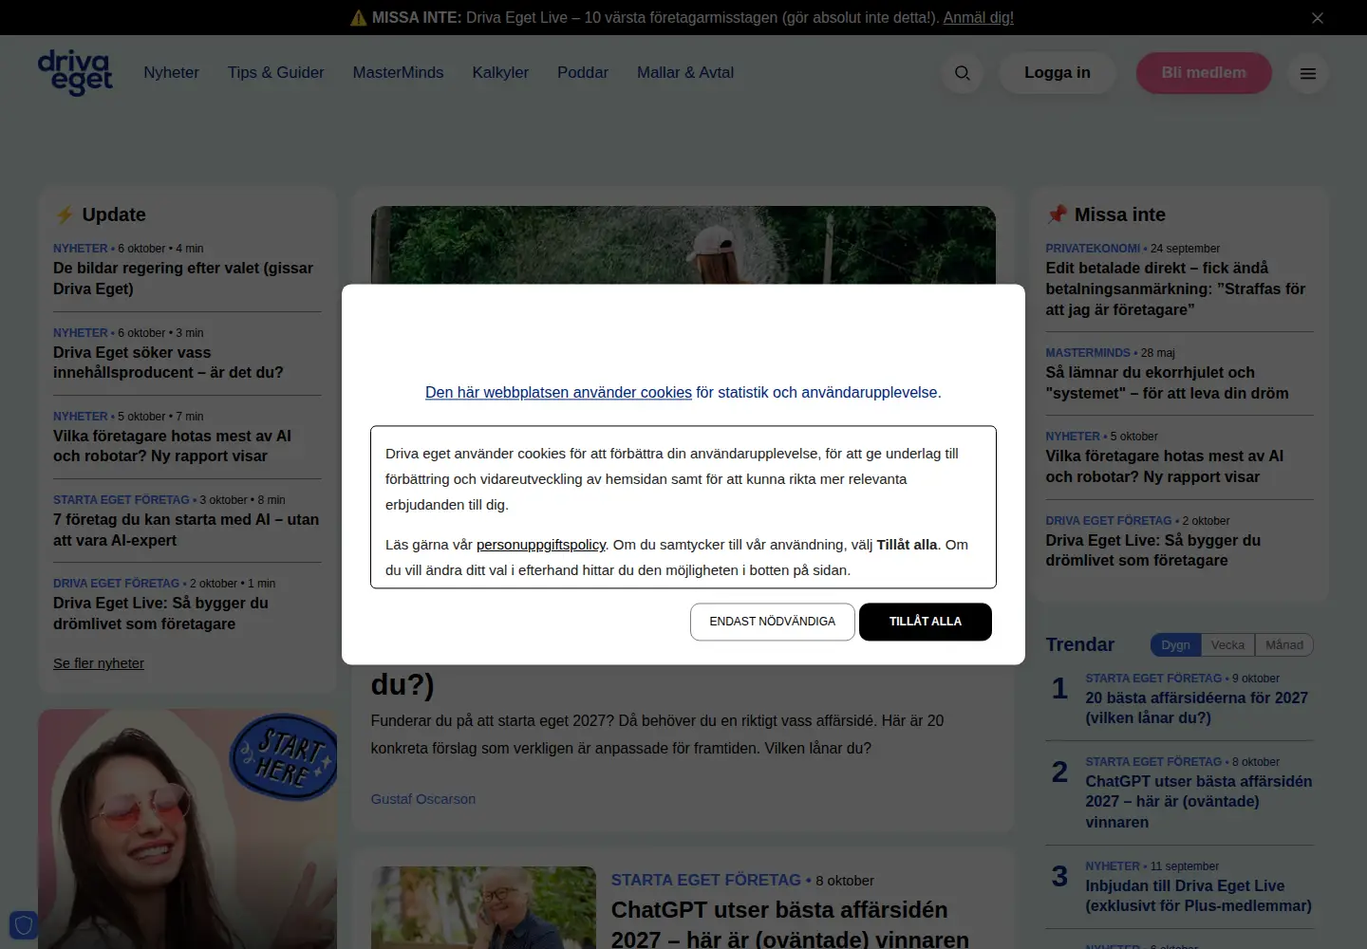Image resolution: width=1367 pixels, height=949 pixels.
Task: Open Se fler nyheter link
Action: pos(99,663)
